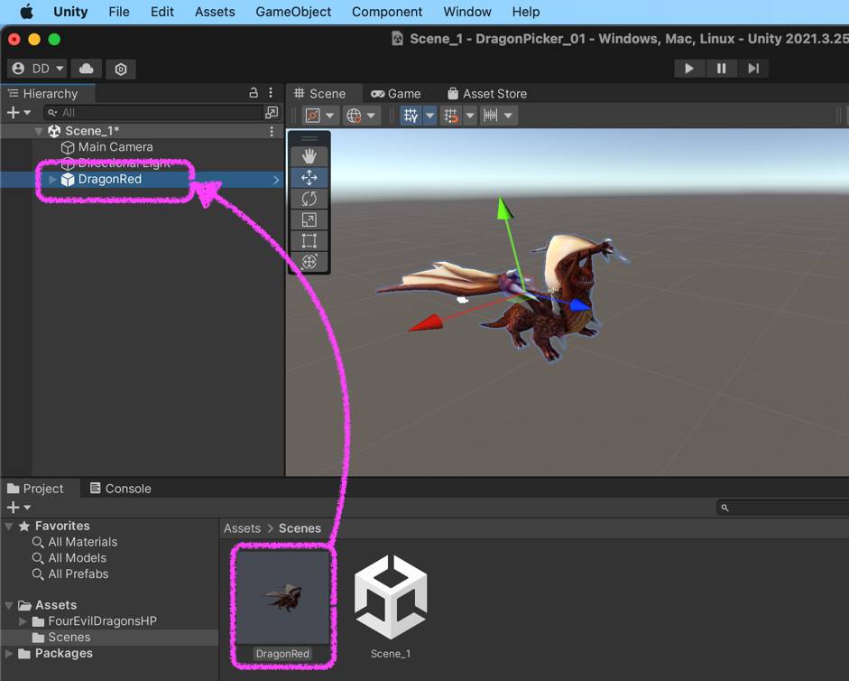Open the GameObject menu
The height and width of the screenshot is (681, 849).
pos(293,12)
